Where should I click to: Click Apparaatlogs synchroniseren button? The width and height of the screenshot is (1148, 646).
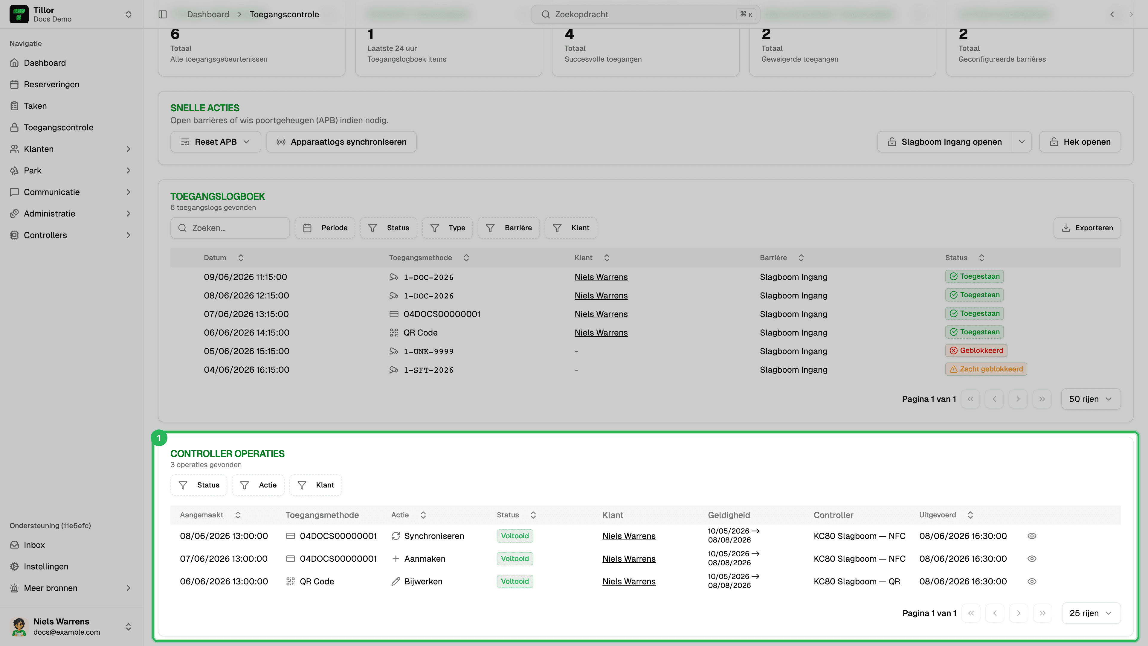coord(341,142)
